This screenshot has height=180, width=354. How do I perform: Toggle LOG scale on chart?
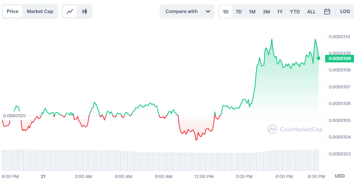tap(345, 11)
